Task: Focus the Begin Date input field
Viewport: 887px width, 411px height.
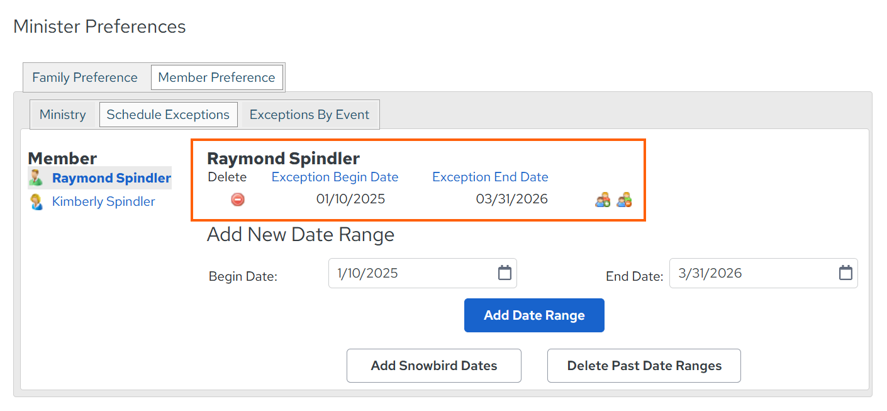Action: click(423, 273)
